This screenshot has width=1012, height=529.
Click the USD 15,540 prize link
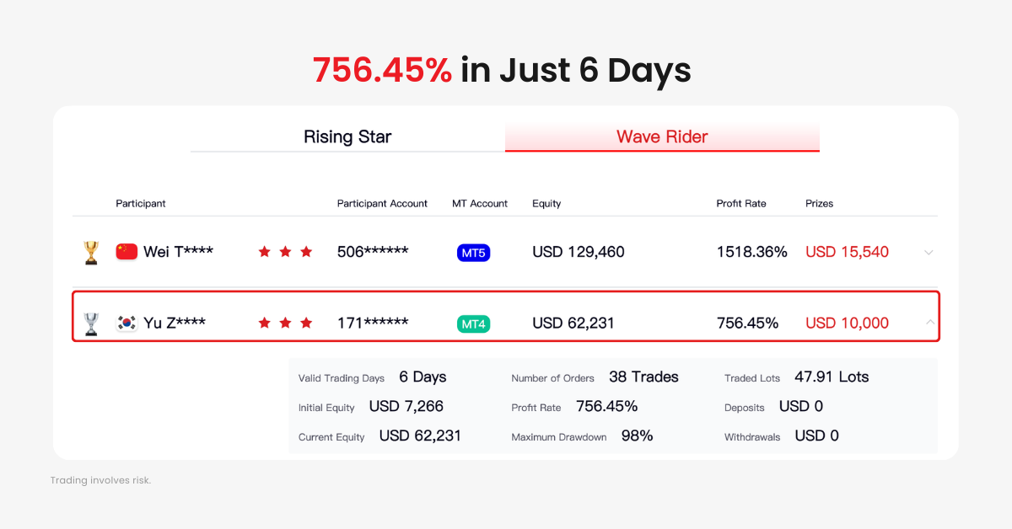(847, 251)
